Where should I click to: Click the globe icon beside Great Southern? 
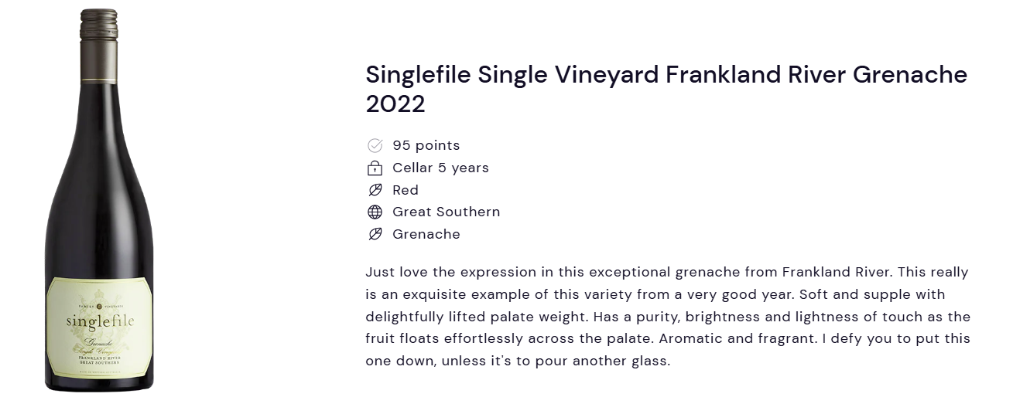375,212
